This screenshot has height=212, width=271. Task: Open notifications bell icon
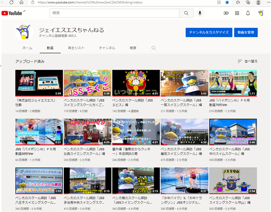[248, 13]
